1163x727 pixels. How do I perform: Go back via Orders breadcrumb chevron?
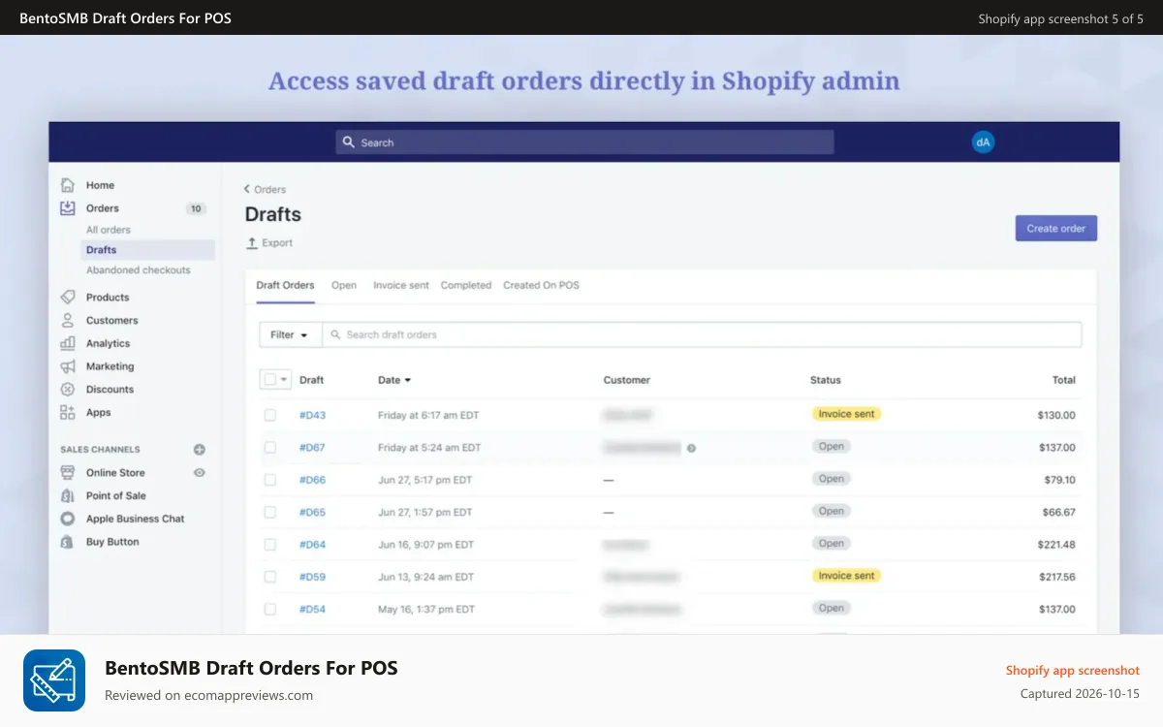247,189
